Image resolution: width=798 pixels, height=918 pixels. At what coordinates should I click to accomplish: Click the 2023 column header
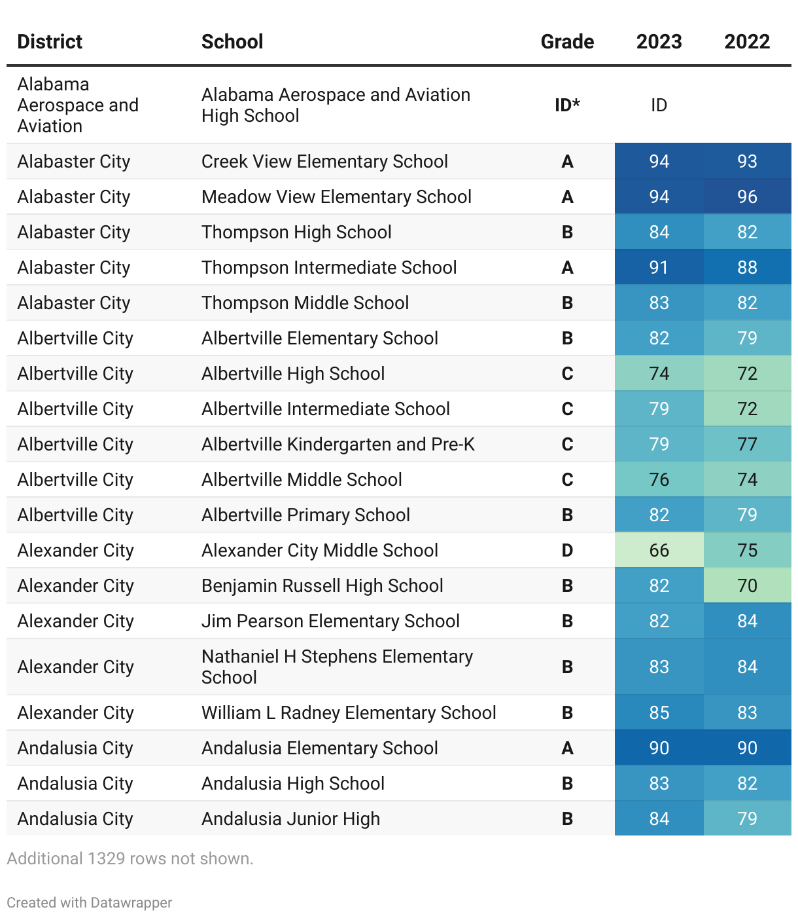(659, 42)
